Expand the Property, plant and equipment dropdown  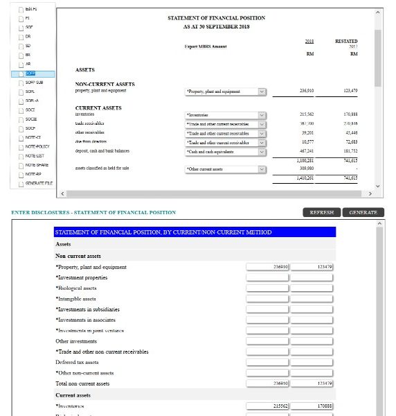pyautogui.click(x=262, y=92)
